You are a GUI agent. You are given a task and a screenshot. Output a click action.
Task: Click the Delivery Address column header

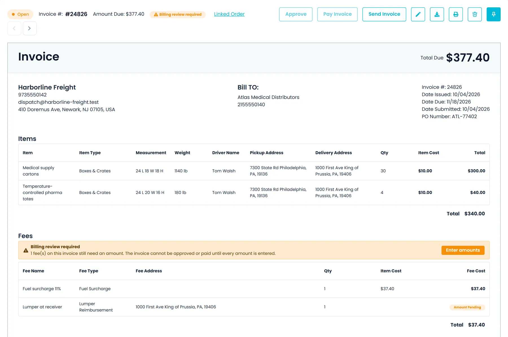[x=334, y=153]
